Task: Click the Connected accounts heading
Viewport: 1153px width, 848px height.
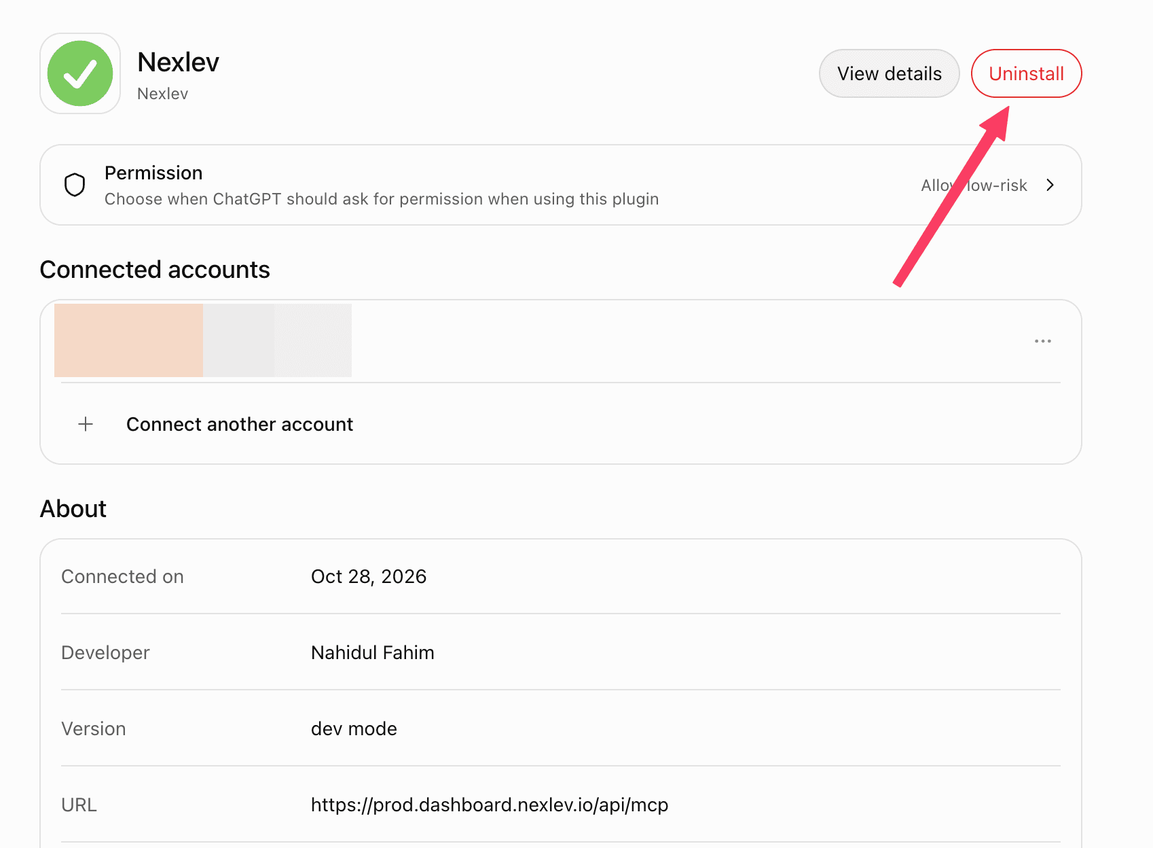Action: (x=155, y=270)
